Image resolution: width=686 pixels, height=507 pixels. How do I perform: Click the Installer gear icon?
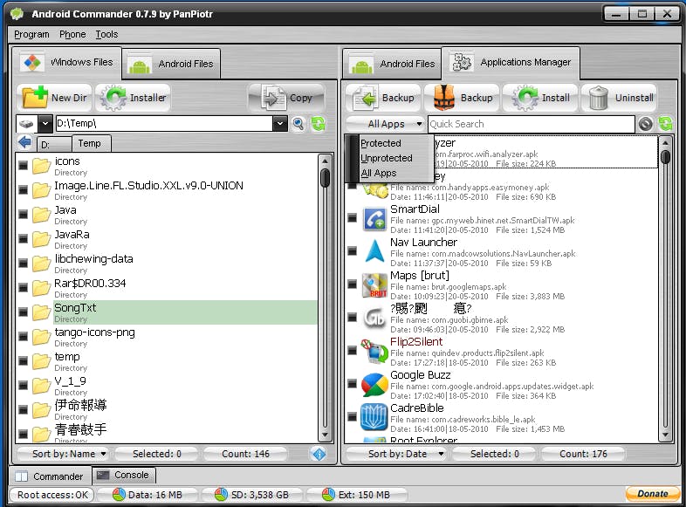[113, 97]
